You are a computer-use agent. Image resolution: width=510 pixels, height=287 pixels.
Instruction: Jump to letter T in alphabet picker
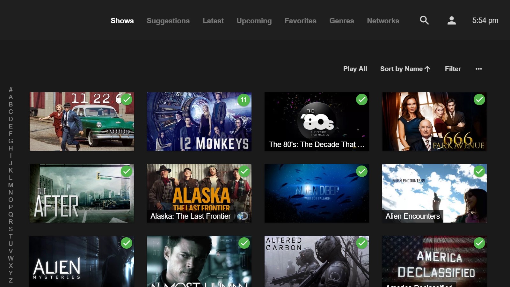[x=11, y=236]
